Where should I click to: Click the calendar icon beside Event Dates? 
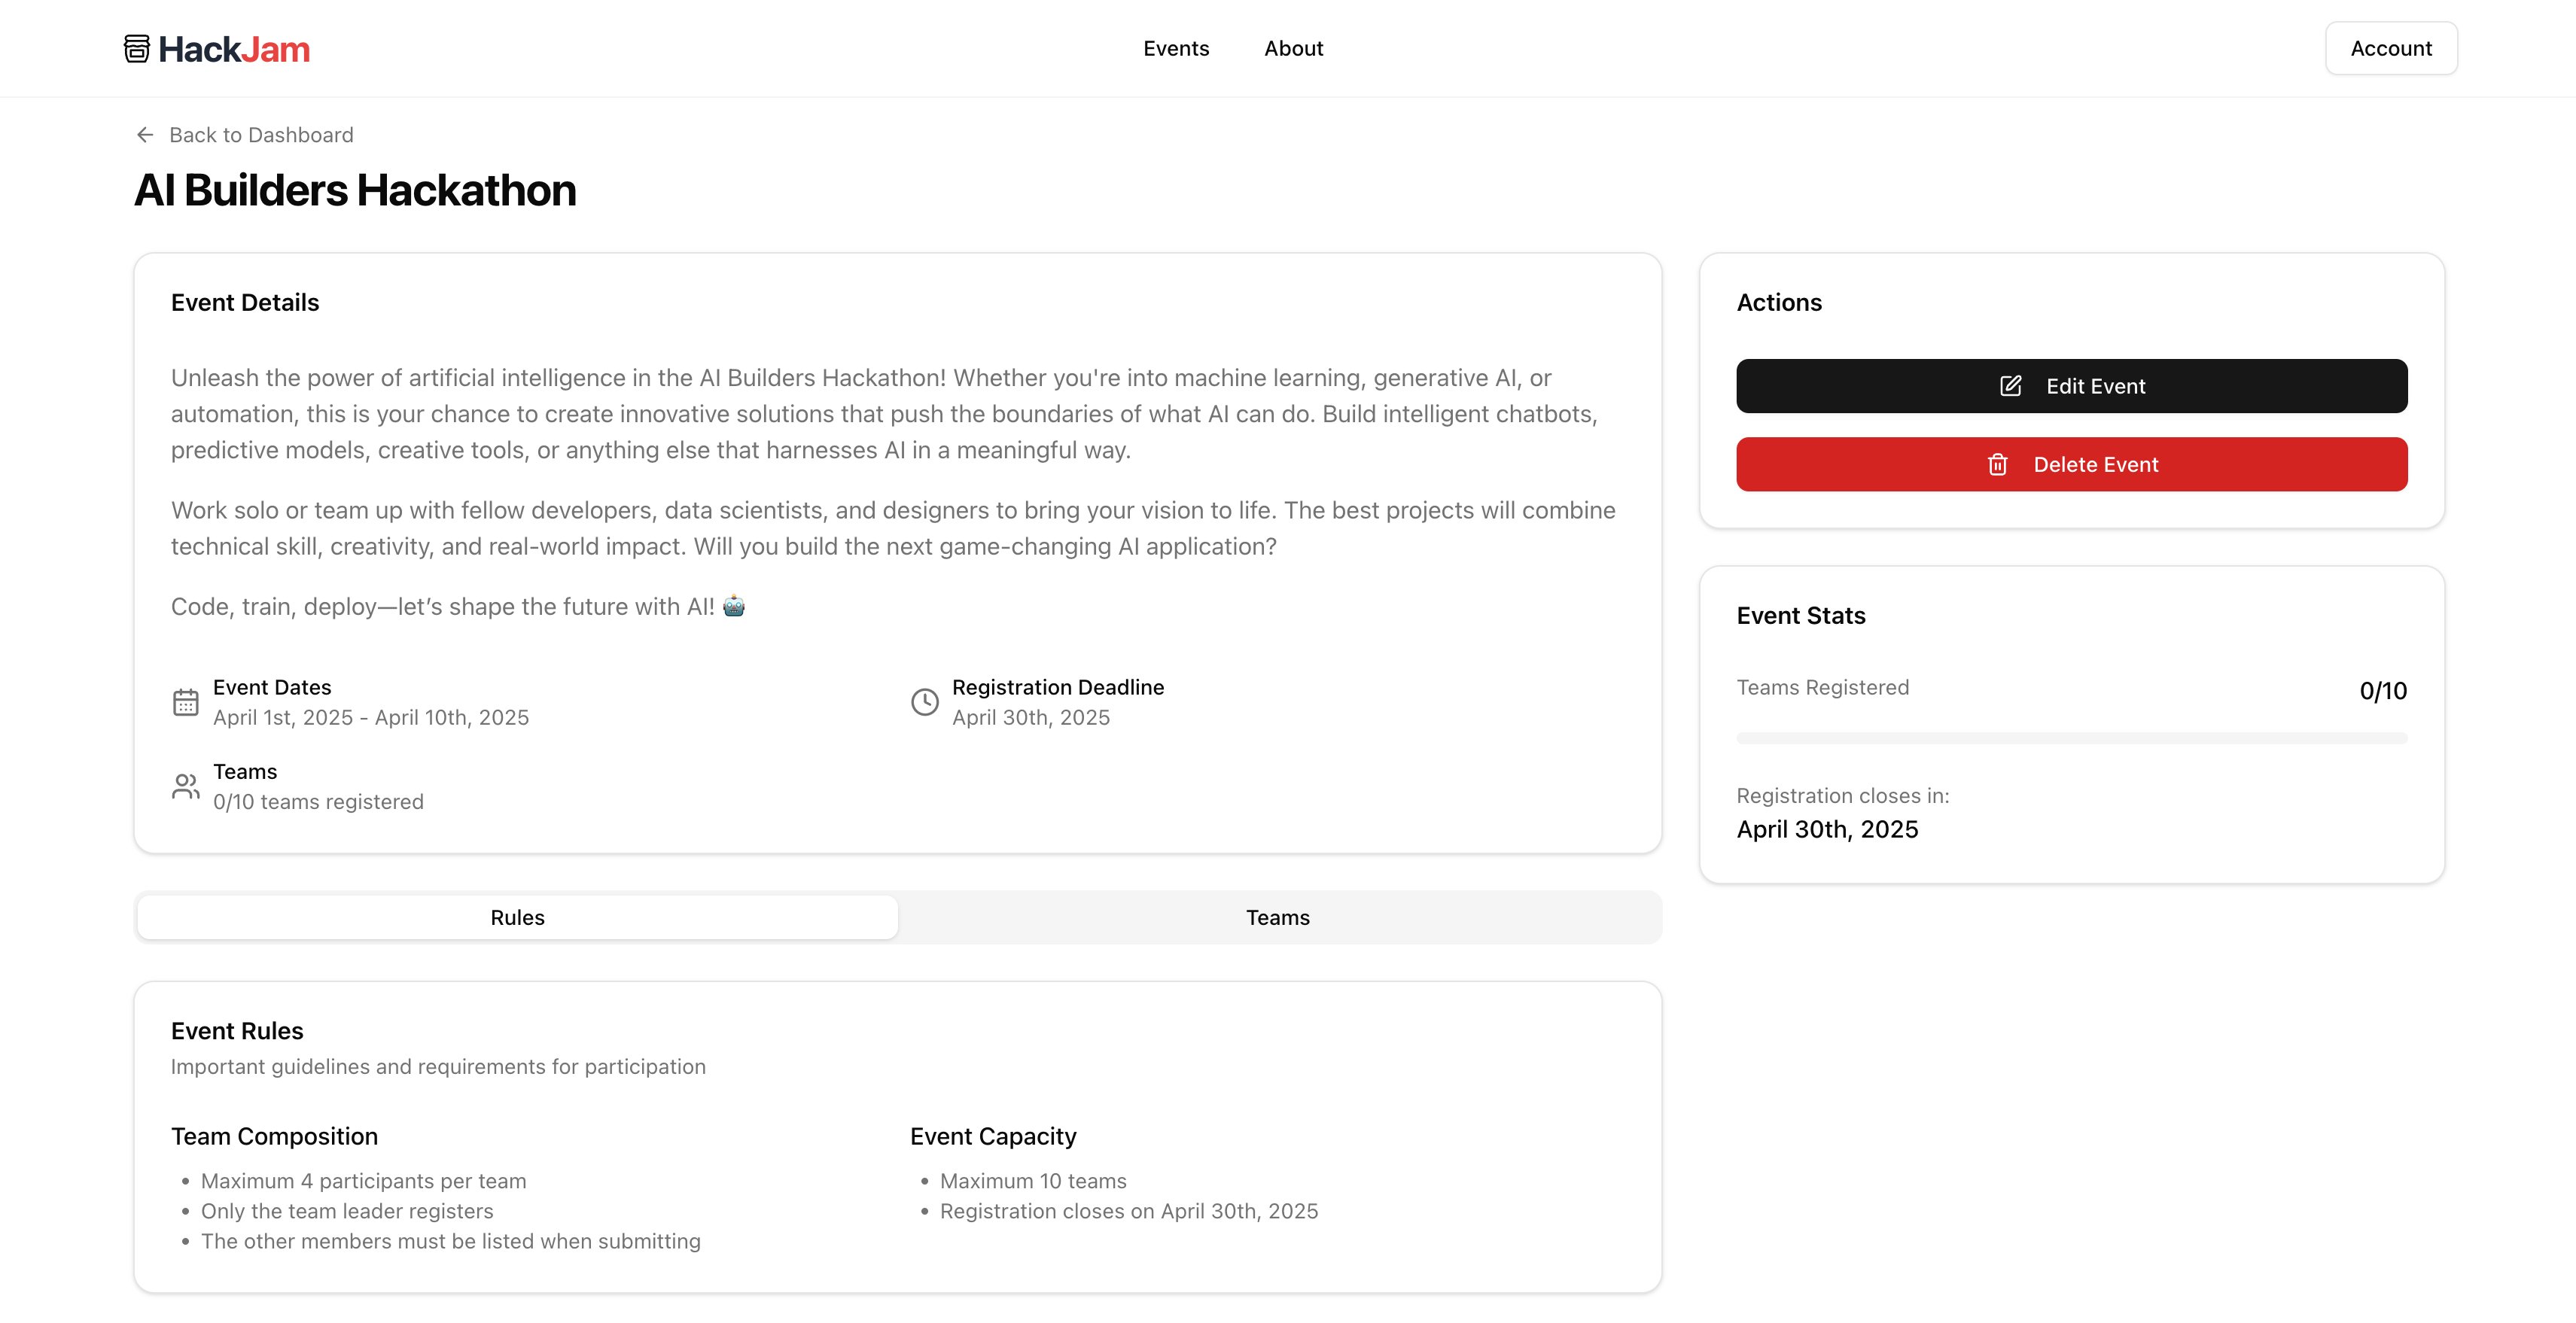coord(186,702)
